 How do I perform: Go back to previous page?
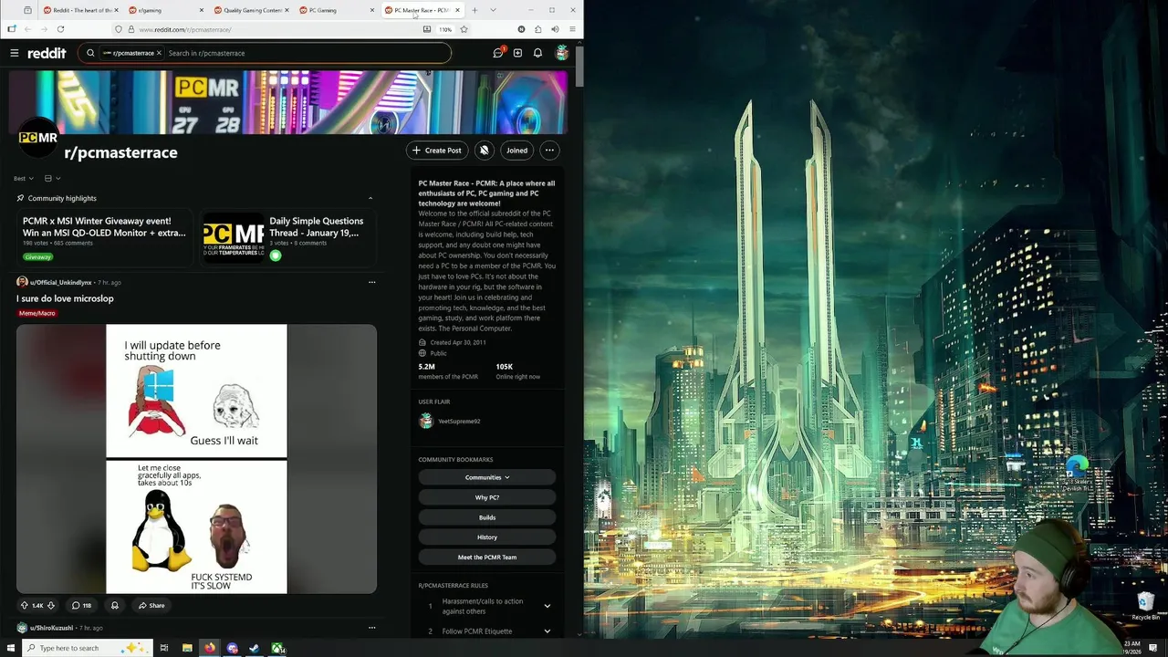27,29
